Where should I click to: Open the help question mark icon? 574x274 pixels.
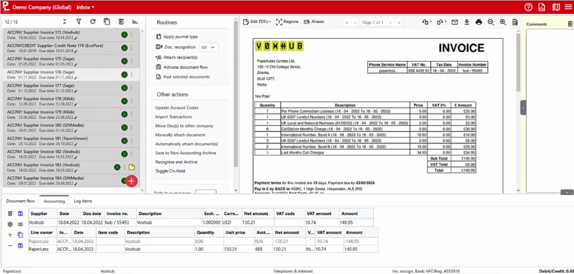pyautogui.click(x=528, y=7)
